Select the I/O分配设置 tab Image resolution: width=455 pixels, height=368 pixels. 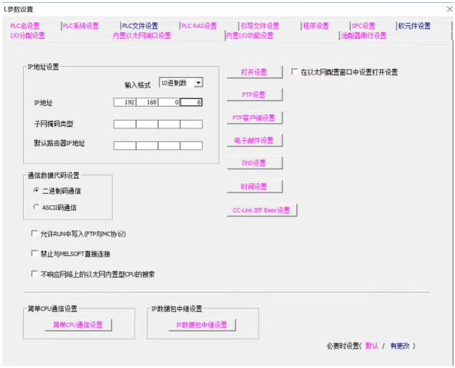(27, 35)
